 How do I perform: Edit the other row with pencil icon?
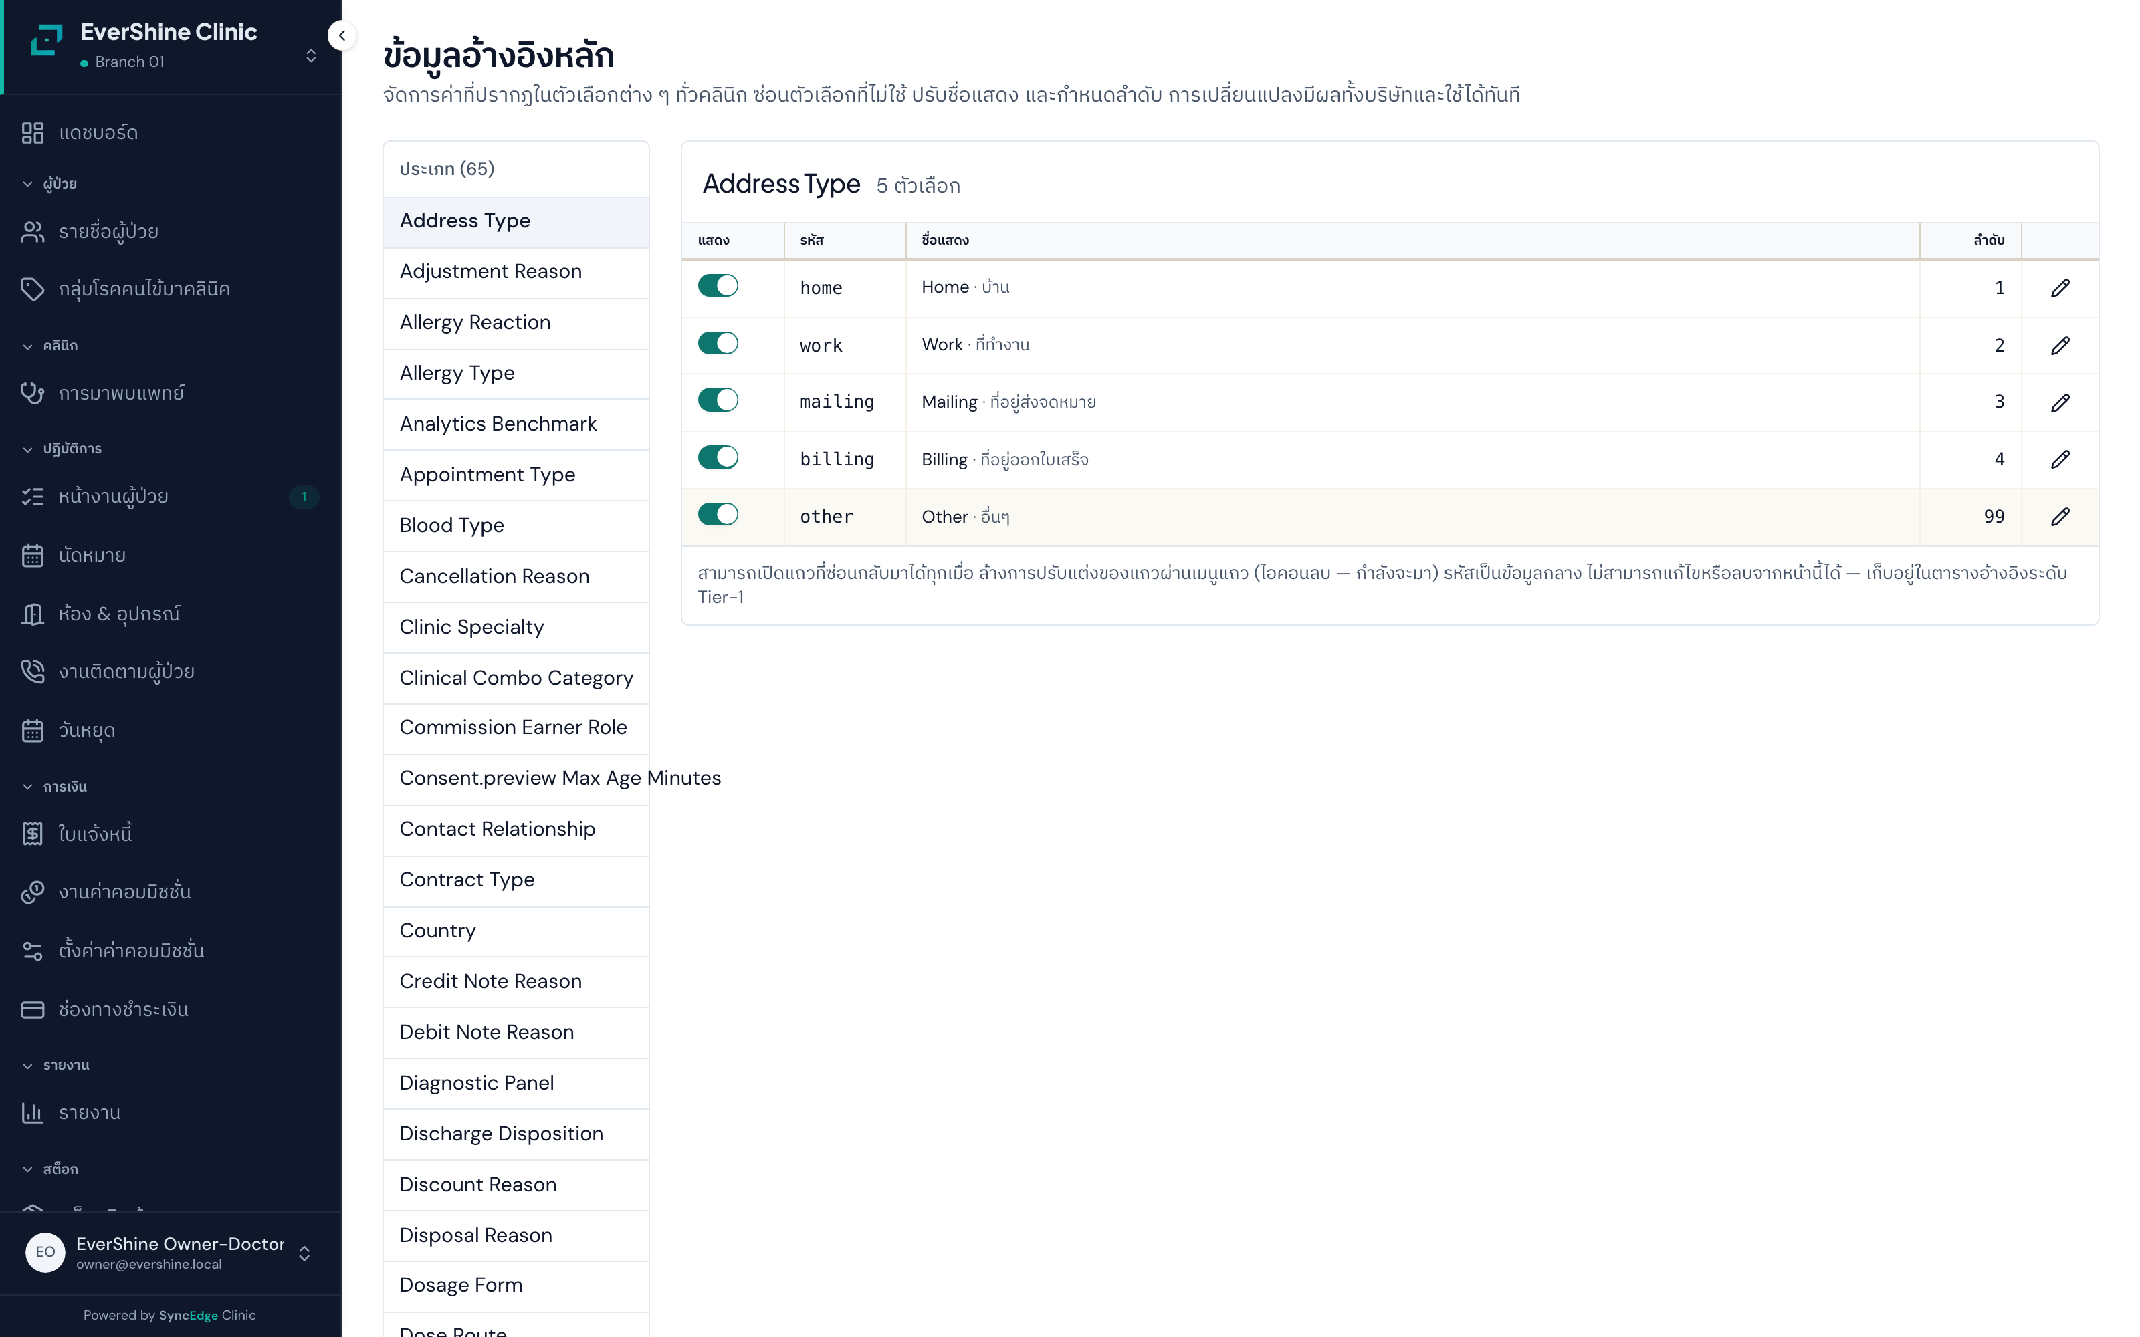[2060, 516]
